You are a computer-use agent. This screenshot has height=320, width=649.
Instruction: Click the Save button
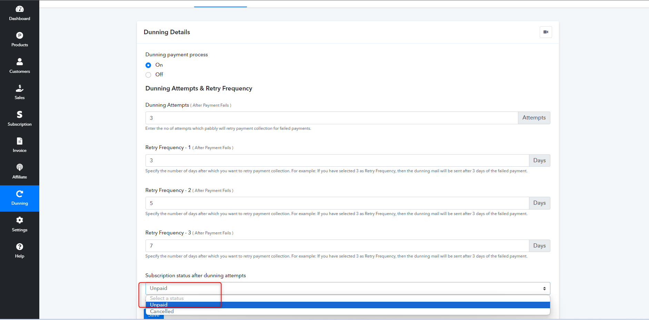pyautogui.click(x=154, y=315)
